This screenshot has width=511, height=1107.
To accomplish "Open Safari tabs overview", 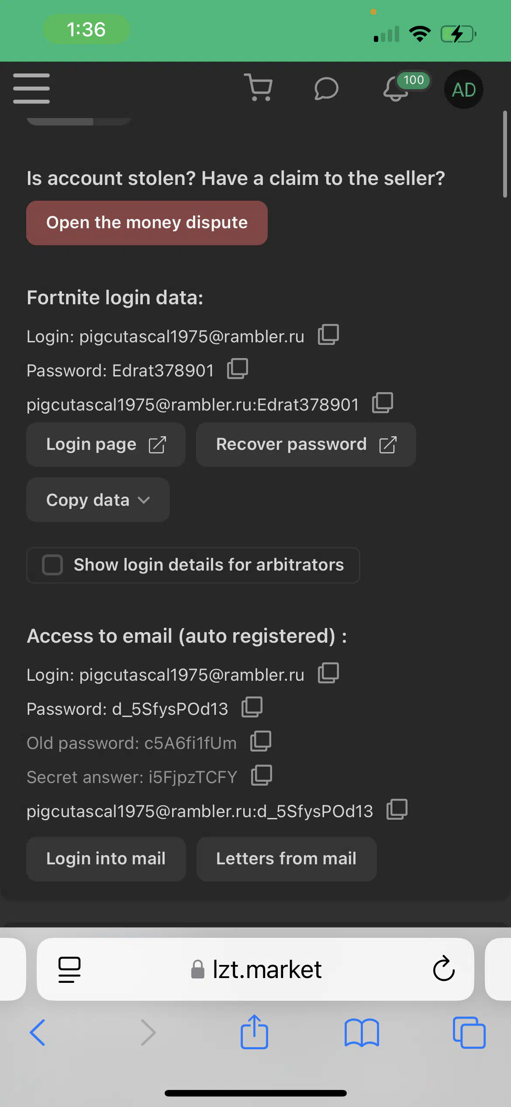I will [x=469, y=1033].
